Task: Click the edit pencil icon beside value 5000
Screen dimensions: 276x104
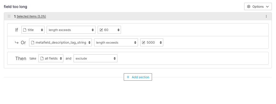Action: (x=144, y=43)
